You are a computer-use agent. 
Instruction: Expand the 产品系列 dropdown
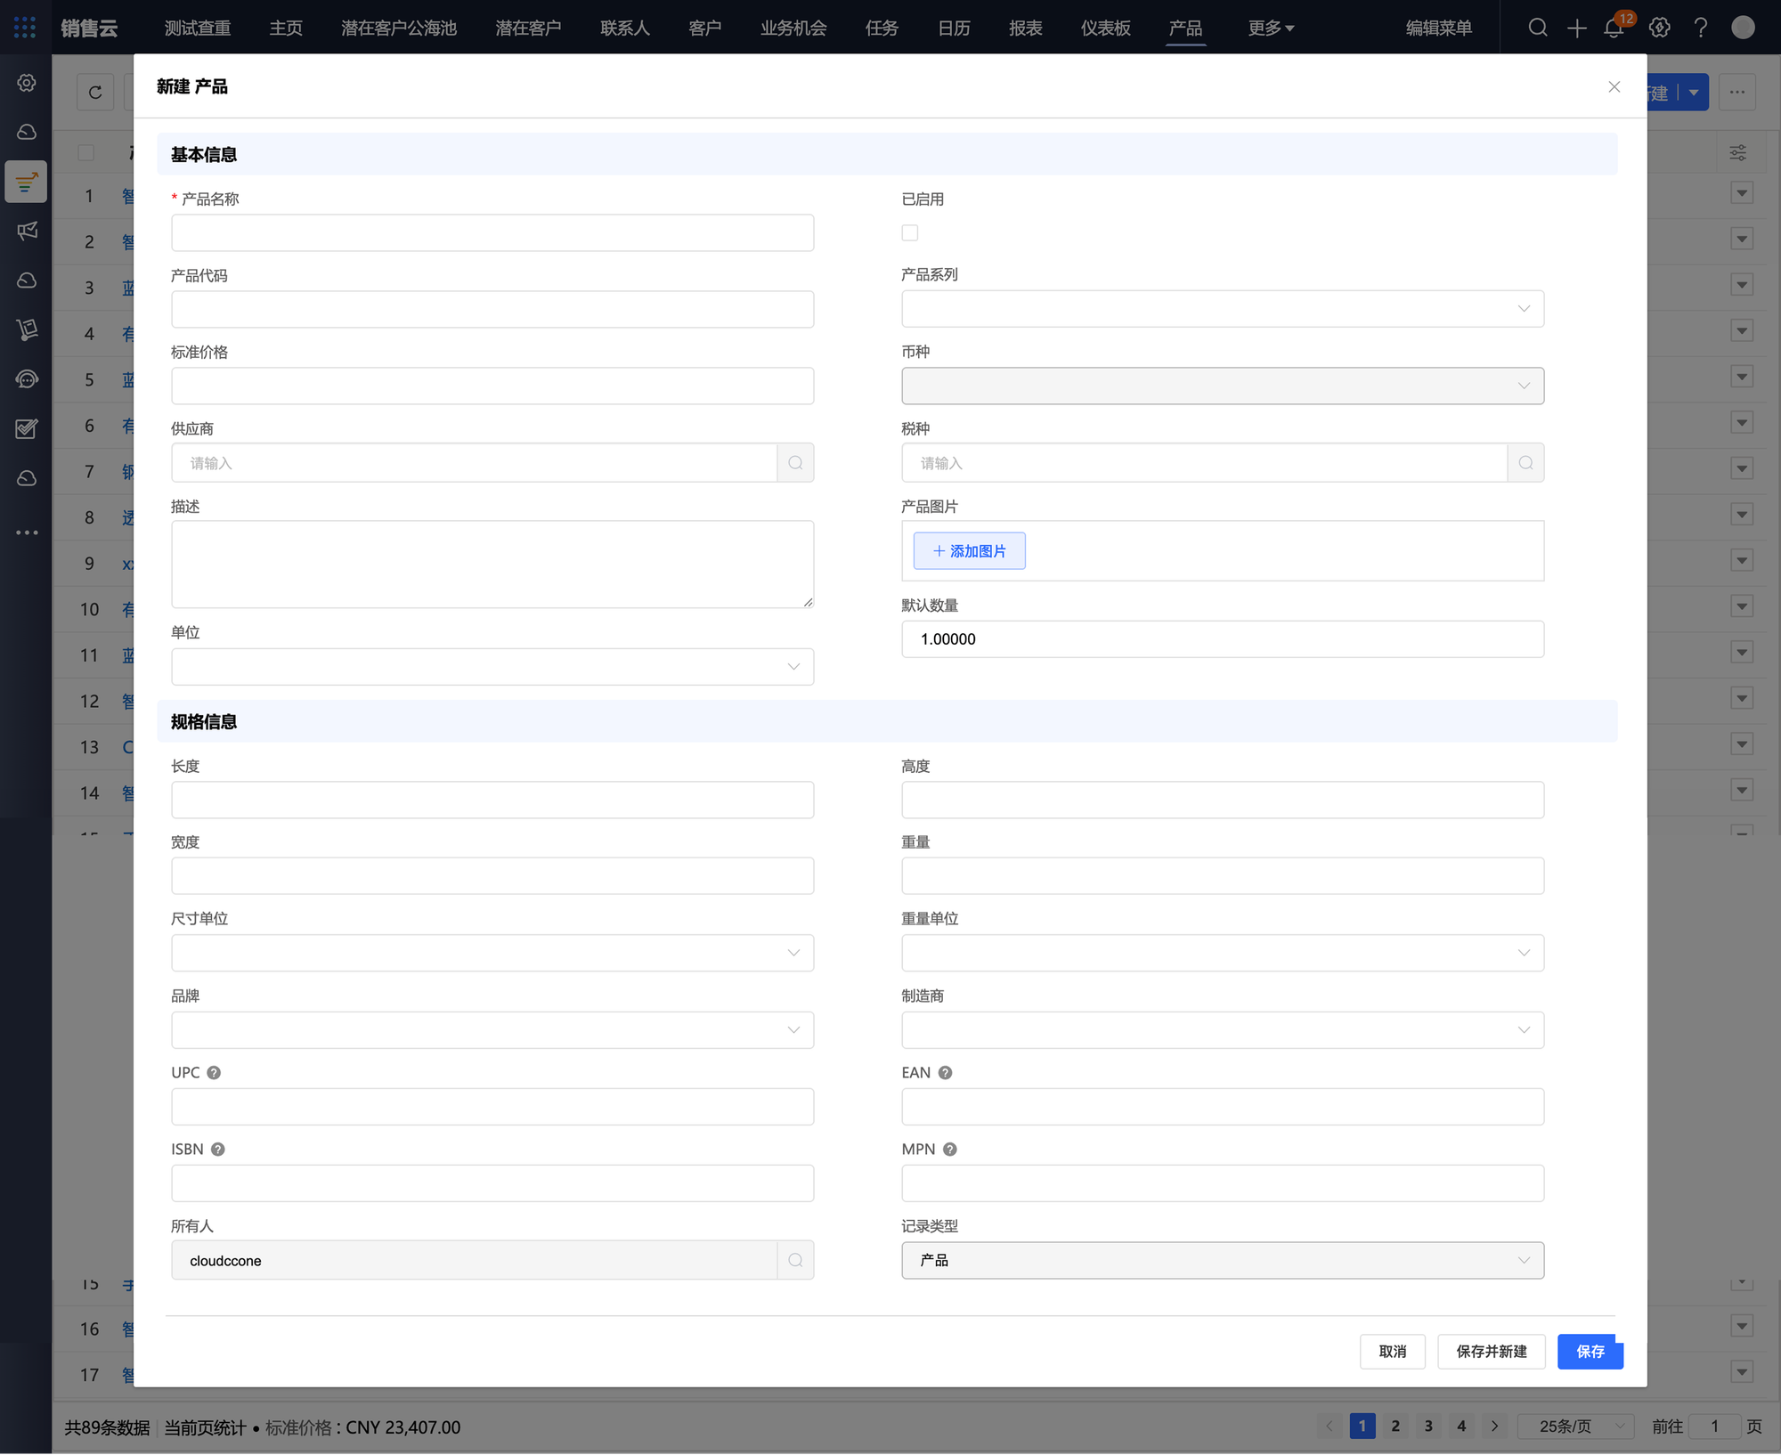pos(1222,309)
